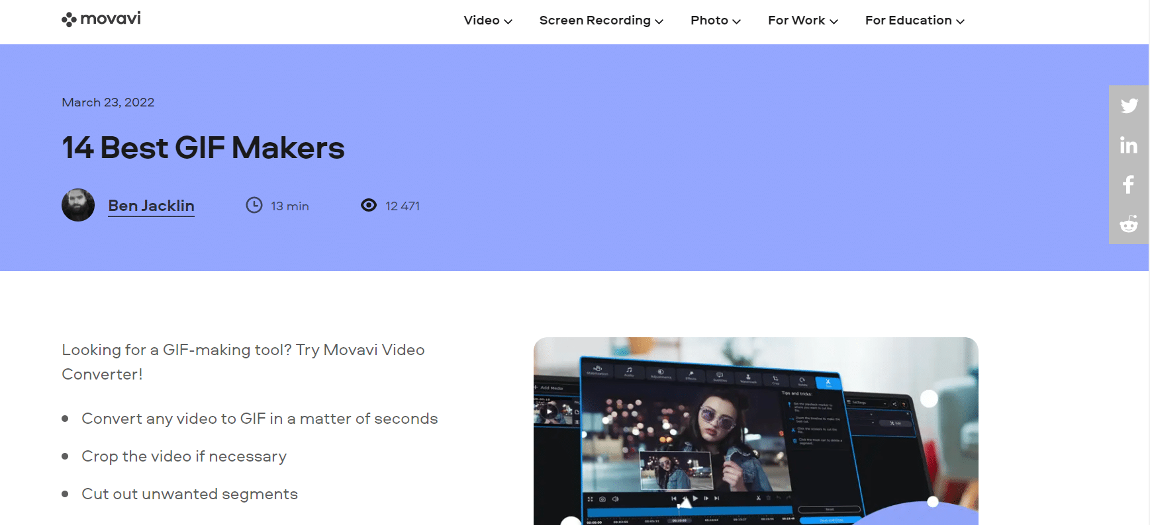Click the '12 471' view count
This screenshot has height=525, width=1150.
(403, 206)
